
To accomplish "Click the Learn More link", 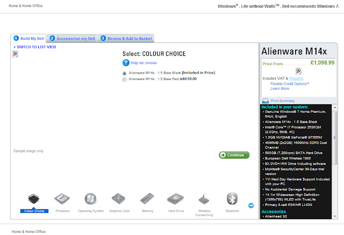I will pos(279,89).
